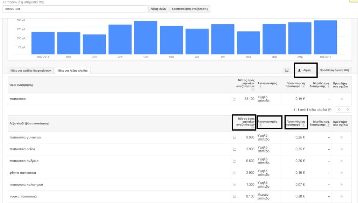Go to next page with right arrow
The width and height of the screenshot is (358, 203).
(x=347, y=110)
